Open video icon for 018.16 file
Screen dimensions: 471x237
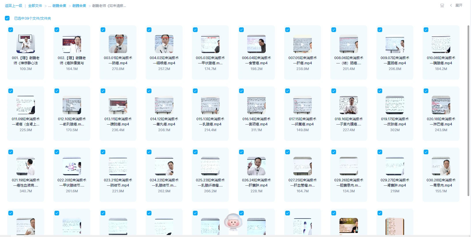348,105
